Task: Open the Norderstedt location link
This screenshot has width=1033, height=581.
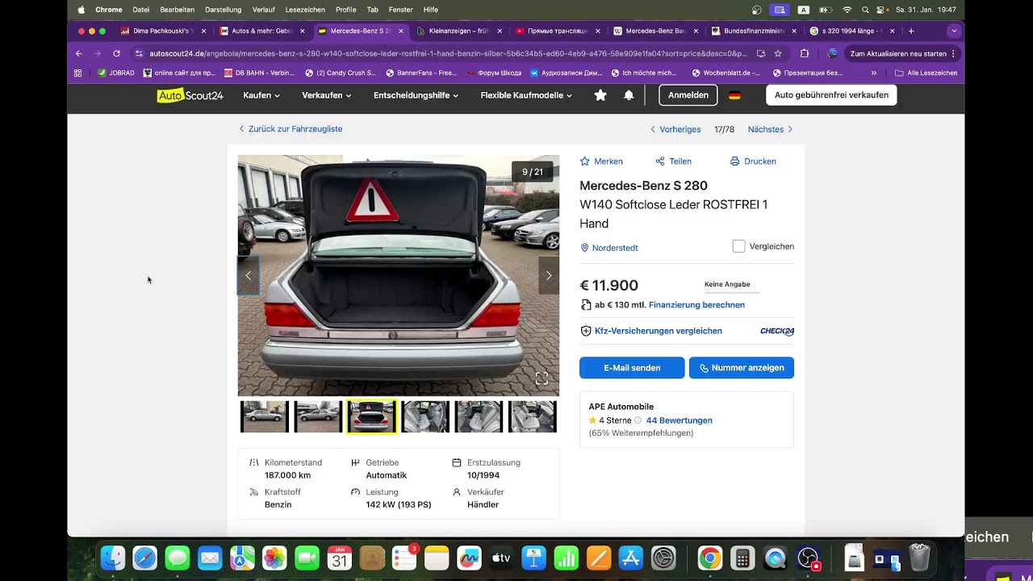Action: (x=609, y=248)
